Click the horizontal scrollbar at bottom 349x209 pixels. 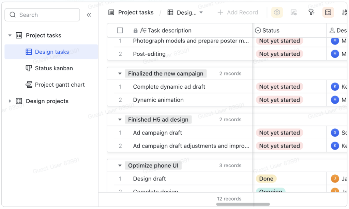(x=243, y=204)
